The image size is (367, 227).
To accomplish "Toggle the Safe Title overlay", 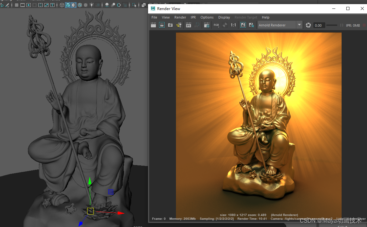I will click(x=52, y=5).
